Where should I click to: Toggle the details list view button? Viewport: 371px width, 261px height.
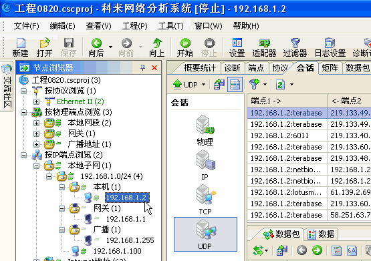coord(235,84)
